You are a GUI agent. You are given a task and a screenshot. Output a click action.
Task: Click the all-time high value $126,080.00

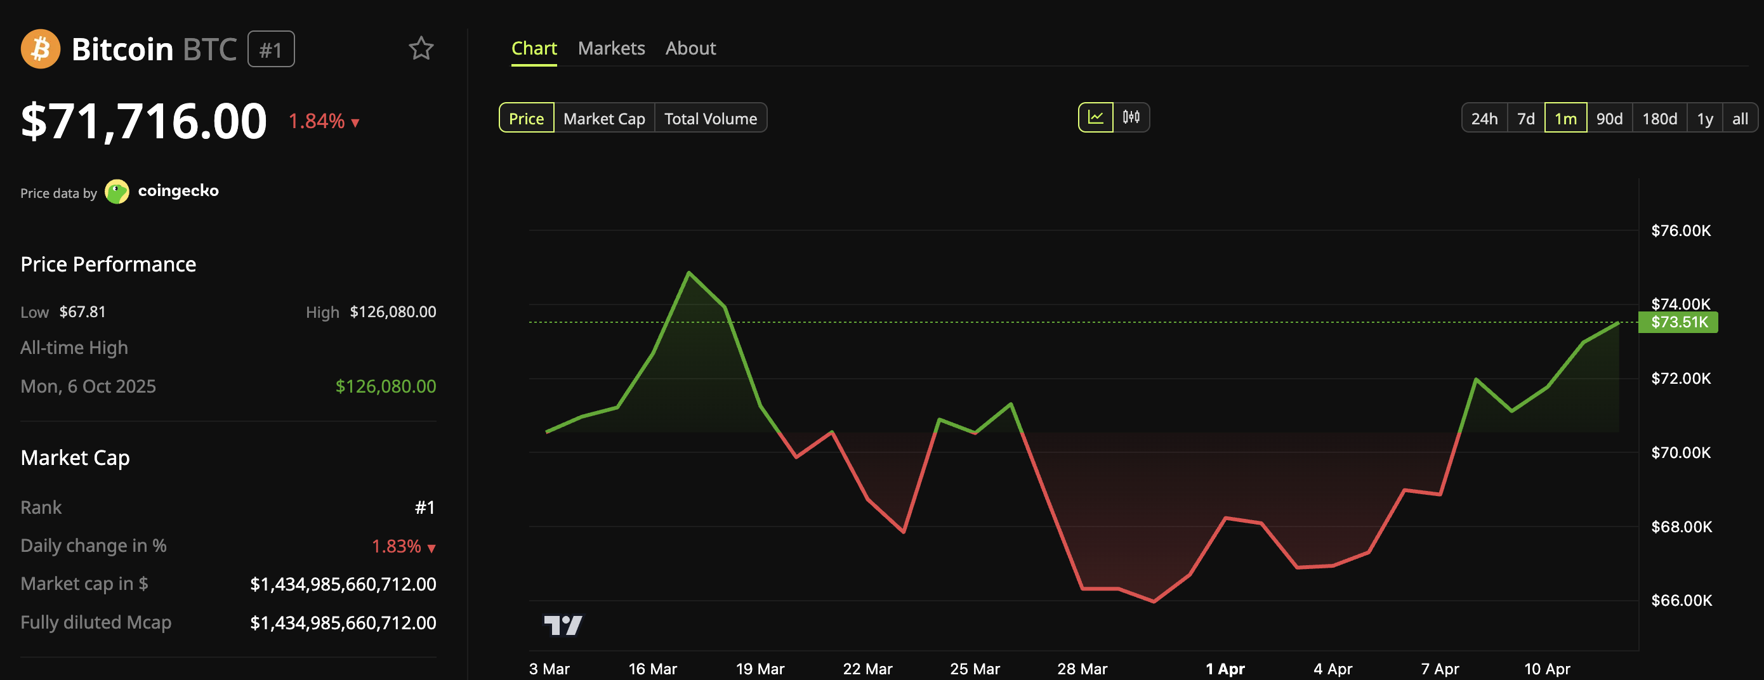(x=386, y=386)
